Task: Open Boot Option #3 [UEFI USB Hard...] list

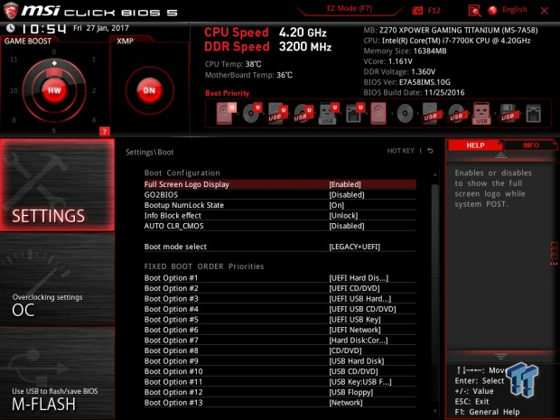Action: (360, 299)
